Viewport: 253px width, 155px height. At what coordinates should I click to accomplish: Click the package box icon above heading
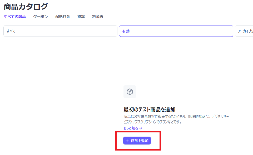(130, 92)
